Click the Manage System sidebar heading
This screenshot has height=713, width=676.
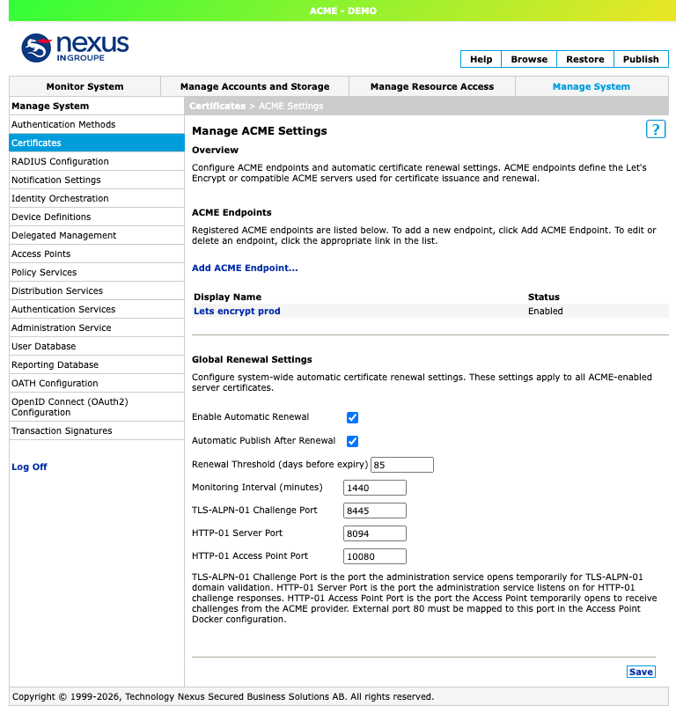coord(50,106)
